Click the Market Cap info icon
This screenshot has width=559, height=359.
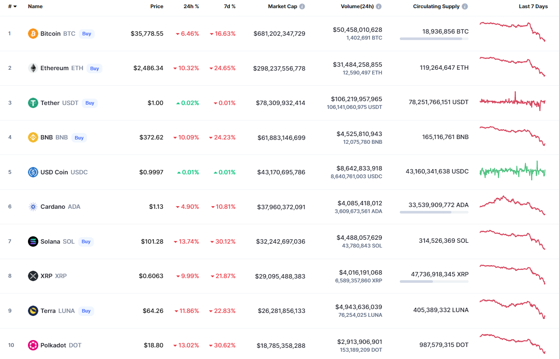pyautogui.click(x=303, y=6)
